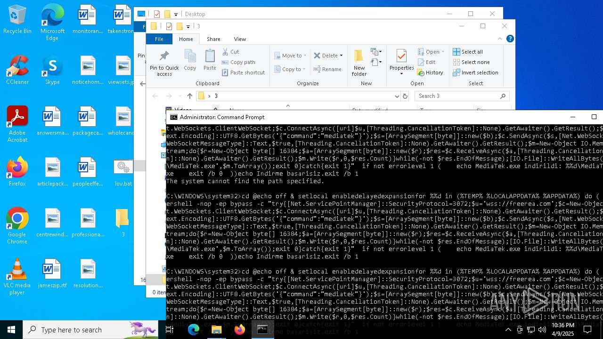Viewport: 603px width, 339px height.
Task: Switch to the Share ribbon tab
Action: (x=213, y=39)
